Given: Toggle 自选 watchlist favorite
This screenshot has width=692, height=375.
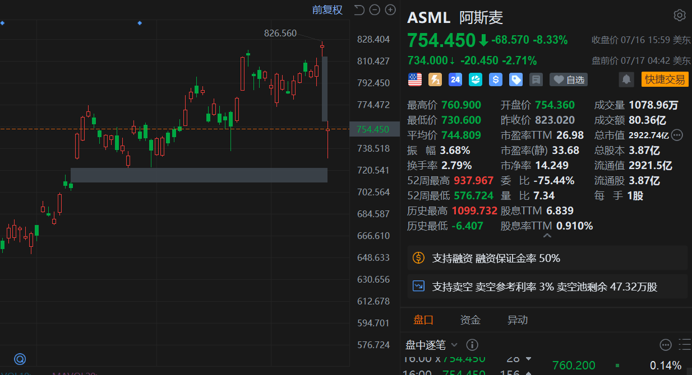Looking at the screenshot, I should click(x=569, y=79).
